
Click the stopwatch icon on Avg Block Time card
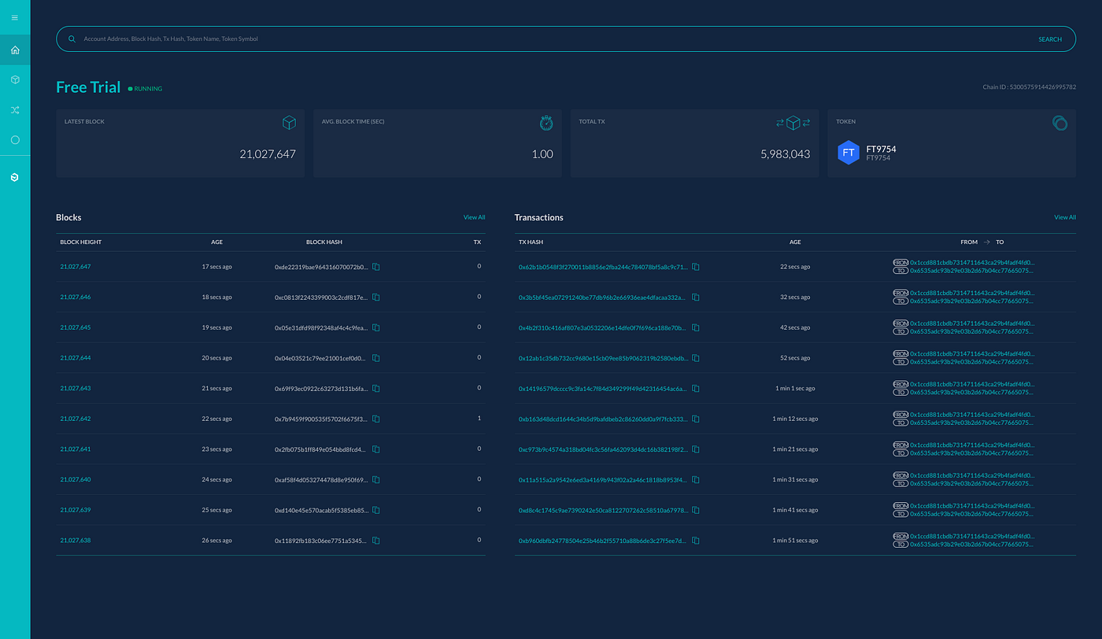pos(546,123)
